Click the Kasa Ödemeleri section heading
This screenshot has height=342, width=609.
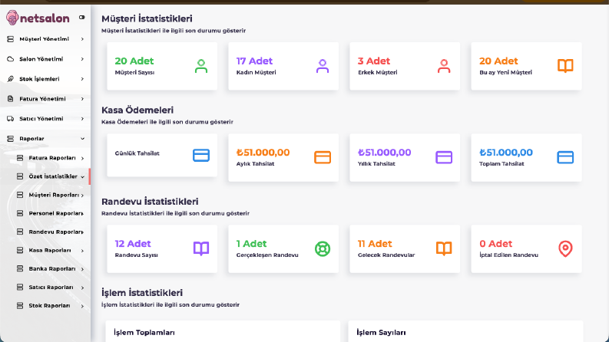click(137, 110)
